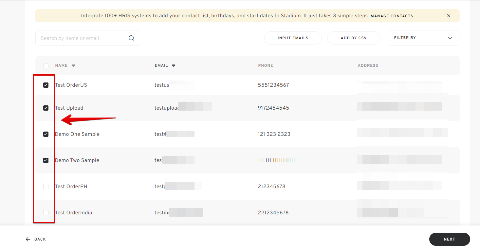Deselect Demo One Sample checkbox

point(46,134)
